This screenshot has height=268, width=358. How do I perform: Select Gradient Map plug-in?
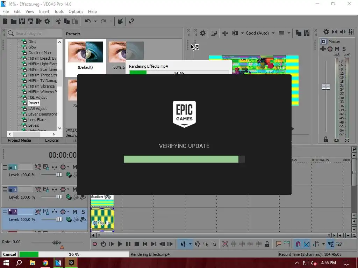(40, 53)
